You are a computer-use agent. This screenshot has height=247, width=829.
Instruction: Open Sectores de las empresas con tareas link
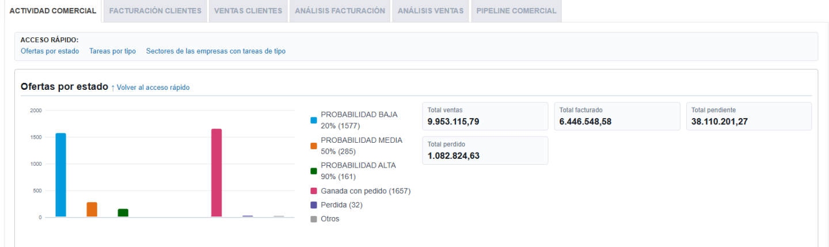(216, 51)
